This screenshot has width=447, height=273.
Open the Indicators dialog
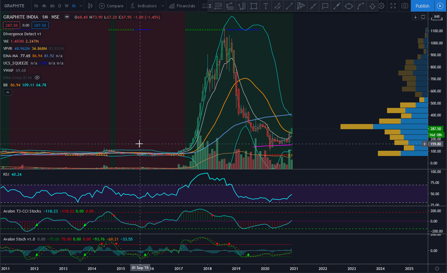coord(144,6)
